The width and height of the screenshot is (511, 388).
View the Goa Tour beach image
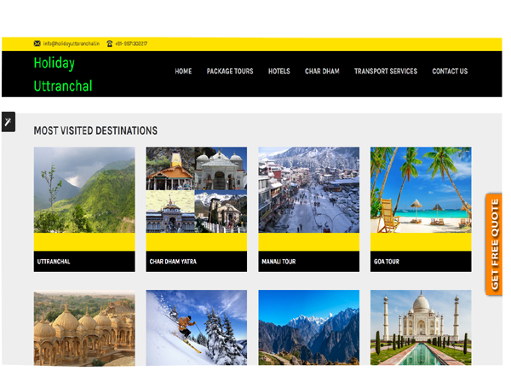click(x=421, y=189)
